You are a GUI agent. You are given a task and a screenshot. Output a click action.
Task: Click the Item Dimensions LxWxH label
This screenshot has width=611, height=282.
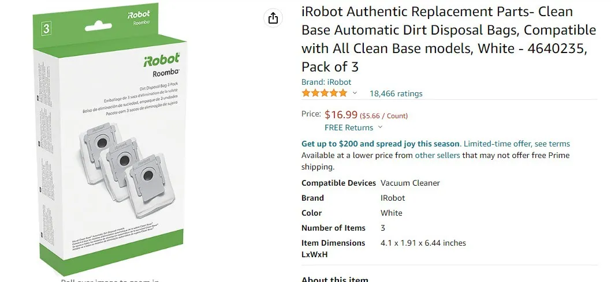[333, 249]
